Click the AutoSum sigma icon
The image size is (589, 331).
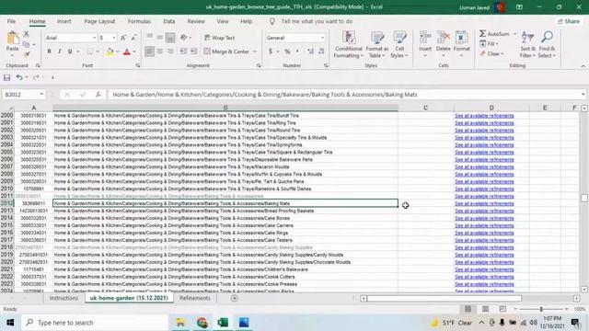[x=482, y=34]
